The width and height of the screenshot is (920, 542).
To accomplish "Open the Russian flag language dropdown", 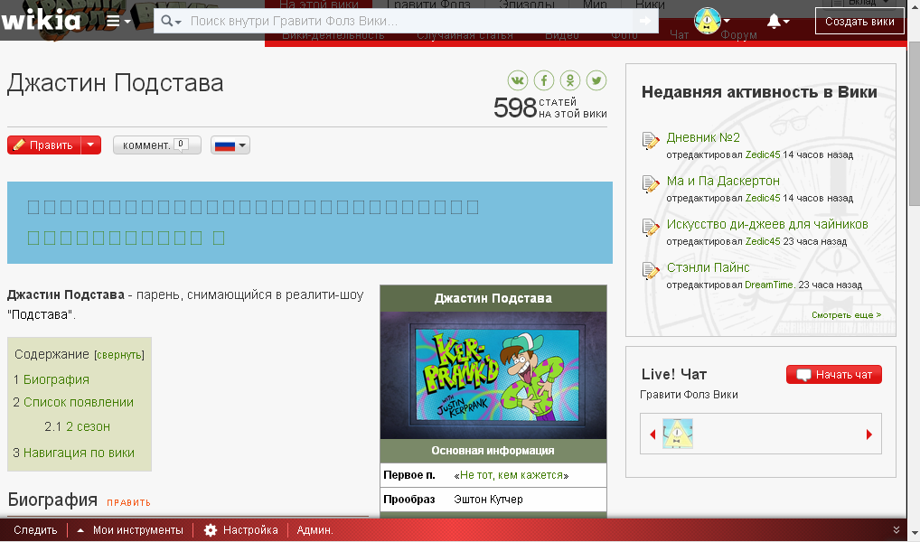I will 230,145.
